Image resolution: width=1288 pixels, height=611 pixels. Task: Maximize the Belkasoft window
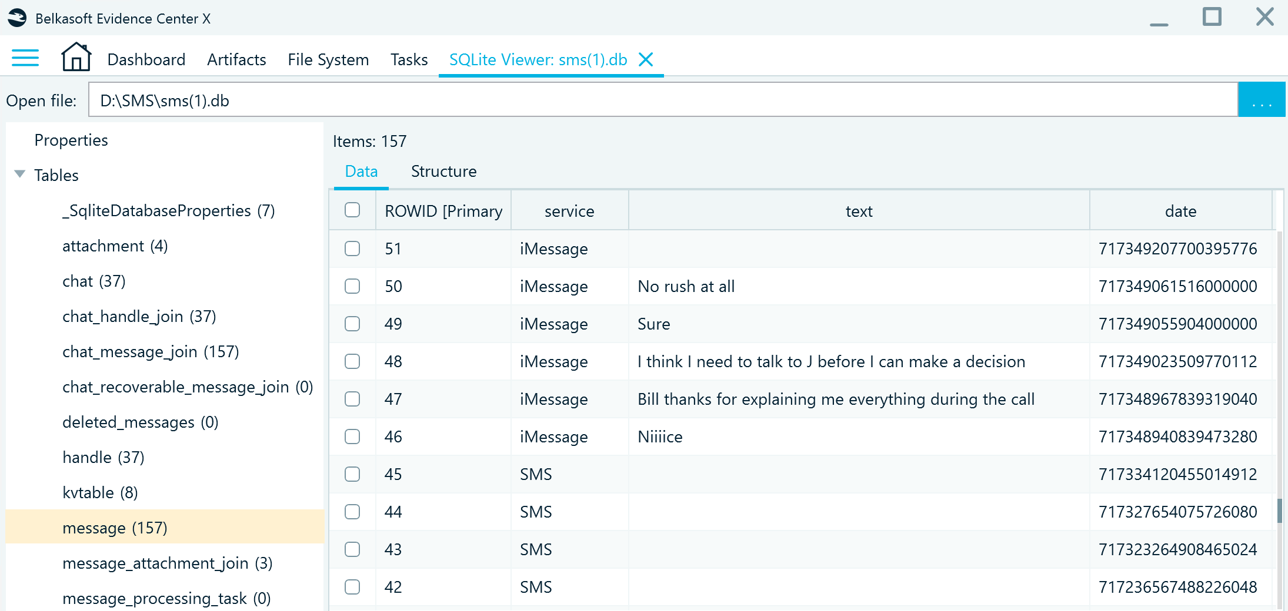point(1212,17)
